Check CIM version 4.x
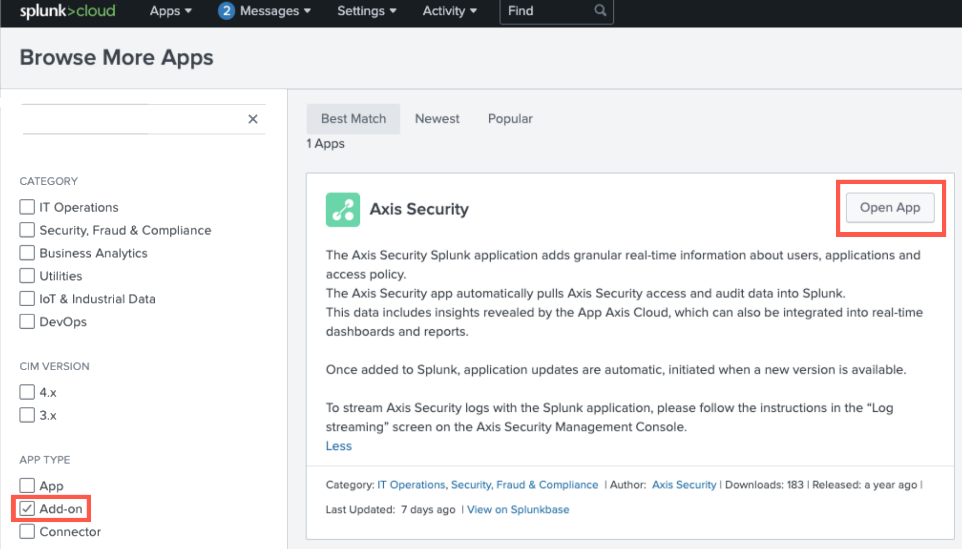The height and width of the screenshot is (549, 962). pos(27,392)
